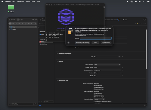This screenshot has height=110, width=151.
Task: Toggle iPhone Orientation Upside Down checkbox
Action: (x=94, y=86)
